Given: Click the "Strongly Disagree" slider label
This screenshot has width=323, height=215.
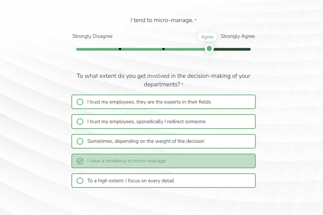Looking at the screenshot, I should coord(92,36).
